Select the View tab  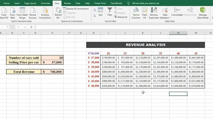78,3
